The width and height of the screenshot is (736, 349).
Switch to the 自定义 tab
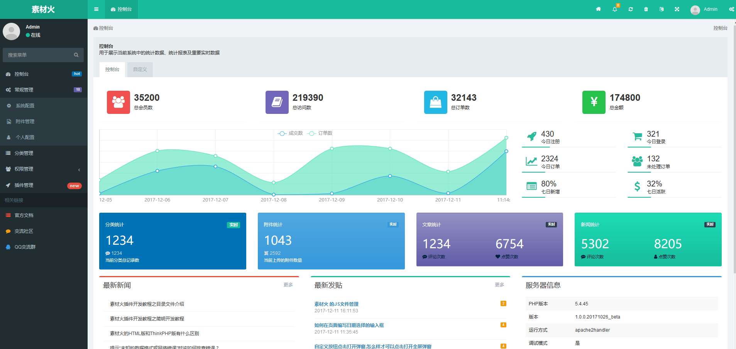[x=140, y=69]
